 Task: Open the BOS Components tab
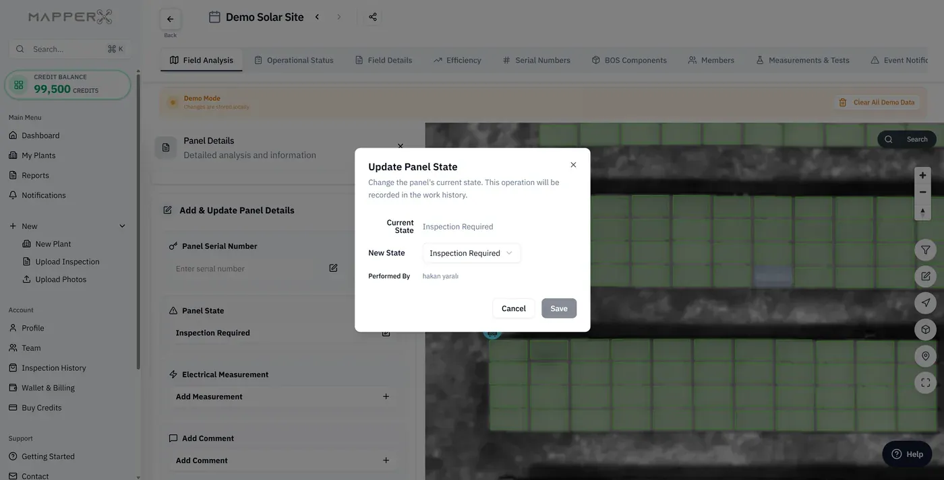coord(629,60)
